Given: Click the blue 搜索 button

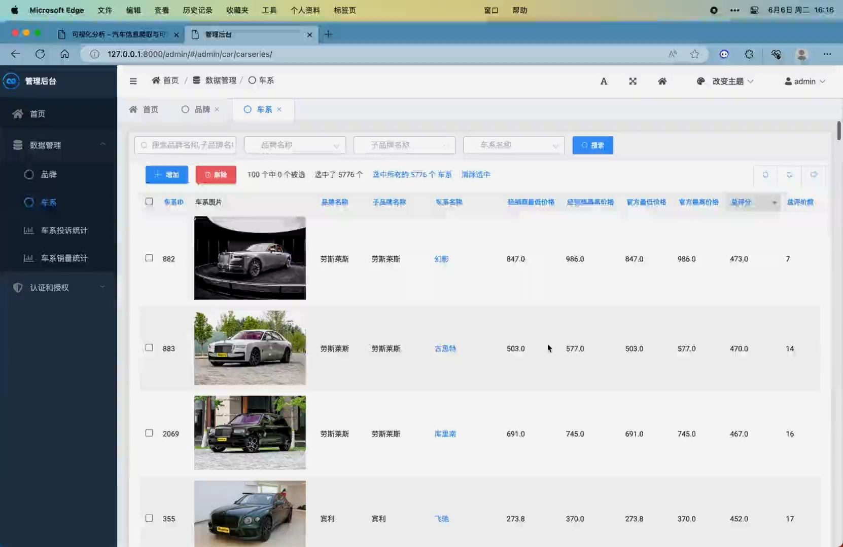Looking at the screenshot, I should (592, 145).
